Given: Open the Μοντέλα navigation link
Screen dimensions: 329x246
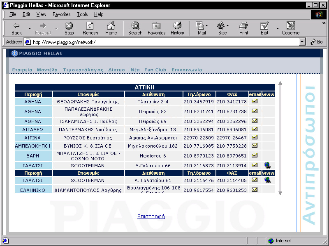Looking at the screenshot, I should click(x=47, y=70).
